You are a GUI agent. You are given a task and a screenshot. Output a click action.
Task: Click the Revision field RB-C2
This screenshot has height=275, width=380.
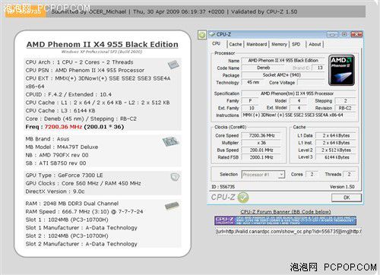click(345, 108)
